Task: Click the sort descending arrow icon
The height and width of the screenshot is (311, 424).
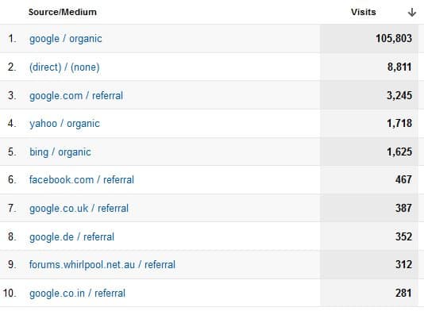Action: (x=412, y=12)
